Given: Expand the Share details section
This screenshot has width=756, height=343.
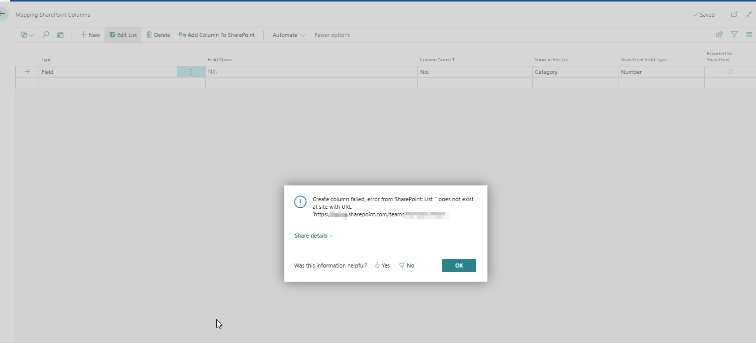Looking at the screenshot, I should pyautogui.click(x=314, y=236).
